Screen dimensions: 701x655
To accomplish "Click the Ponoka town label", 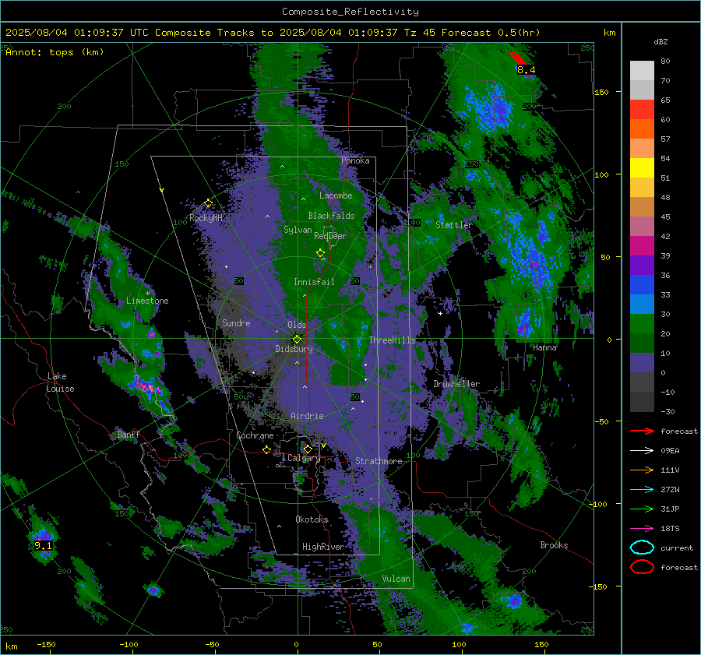I will (x=355, y=160).
